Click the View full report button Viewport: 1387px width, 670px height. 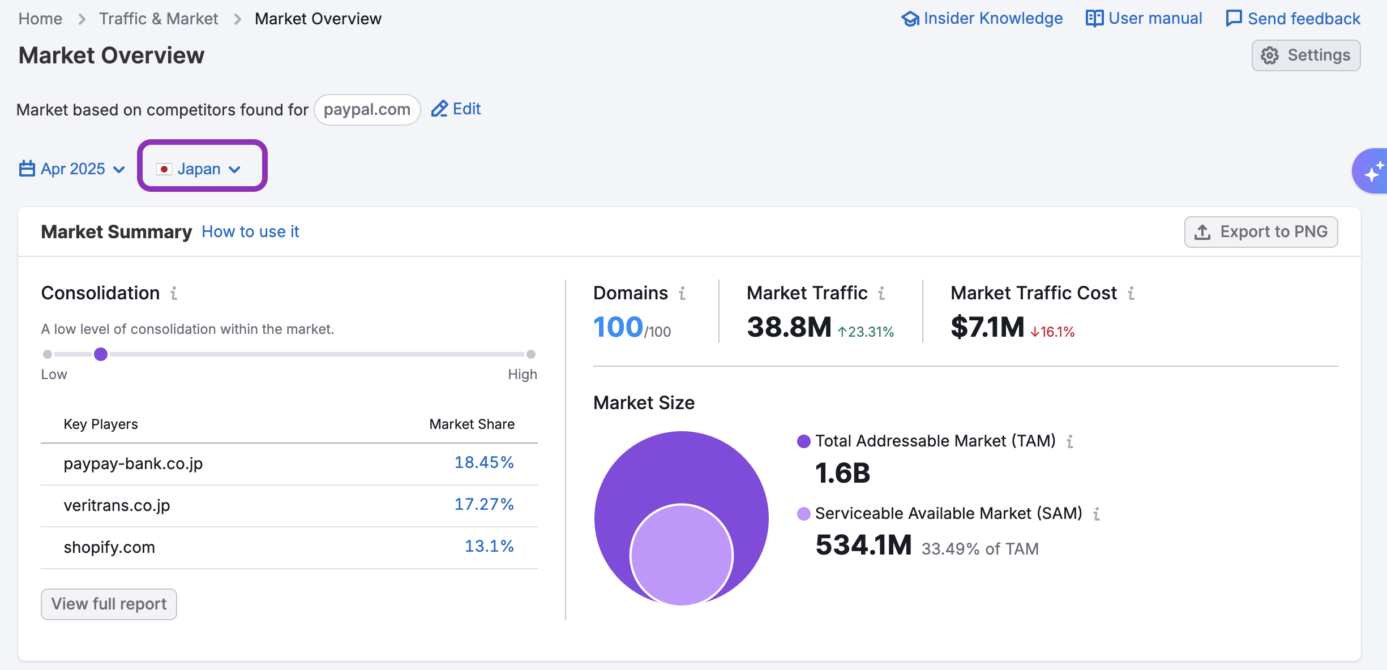(x=109, y=604)
